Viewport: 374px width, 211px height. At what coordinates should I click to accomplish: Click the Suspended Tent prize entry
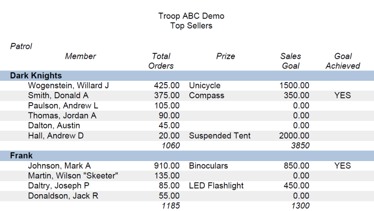220,135
